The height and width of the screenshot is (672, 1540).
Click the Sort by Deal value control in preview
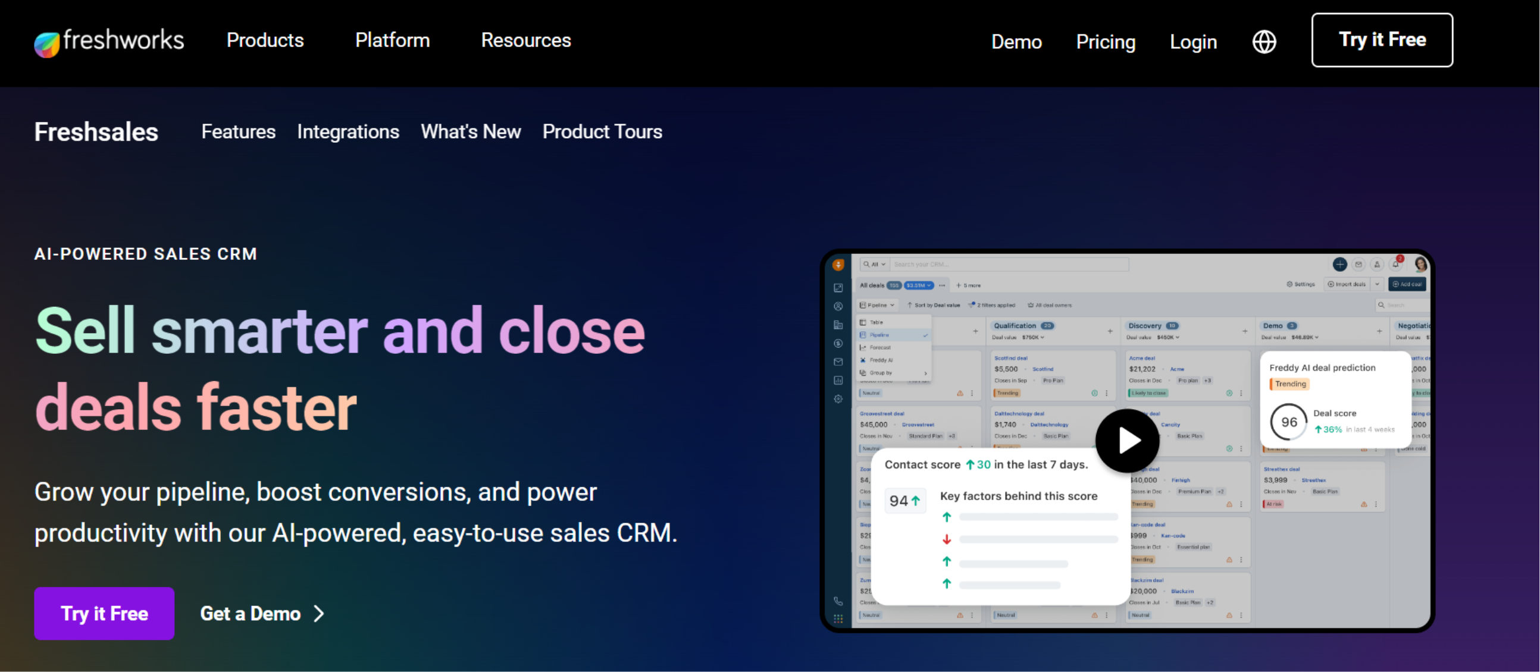(933, 305)
